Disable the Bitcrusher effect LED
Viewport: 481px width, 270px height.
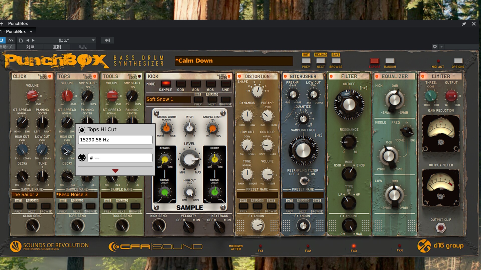285,76
